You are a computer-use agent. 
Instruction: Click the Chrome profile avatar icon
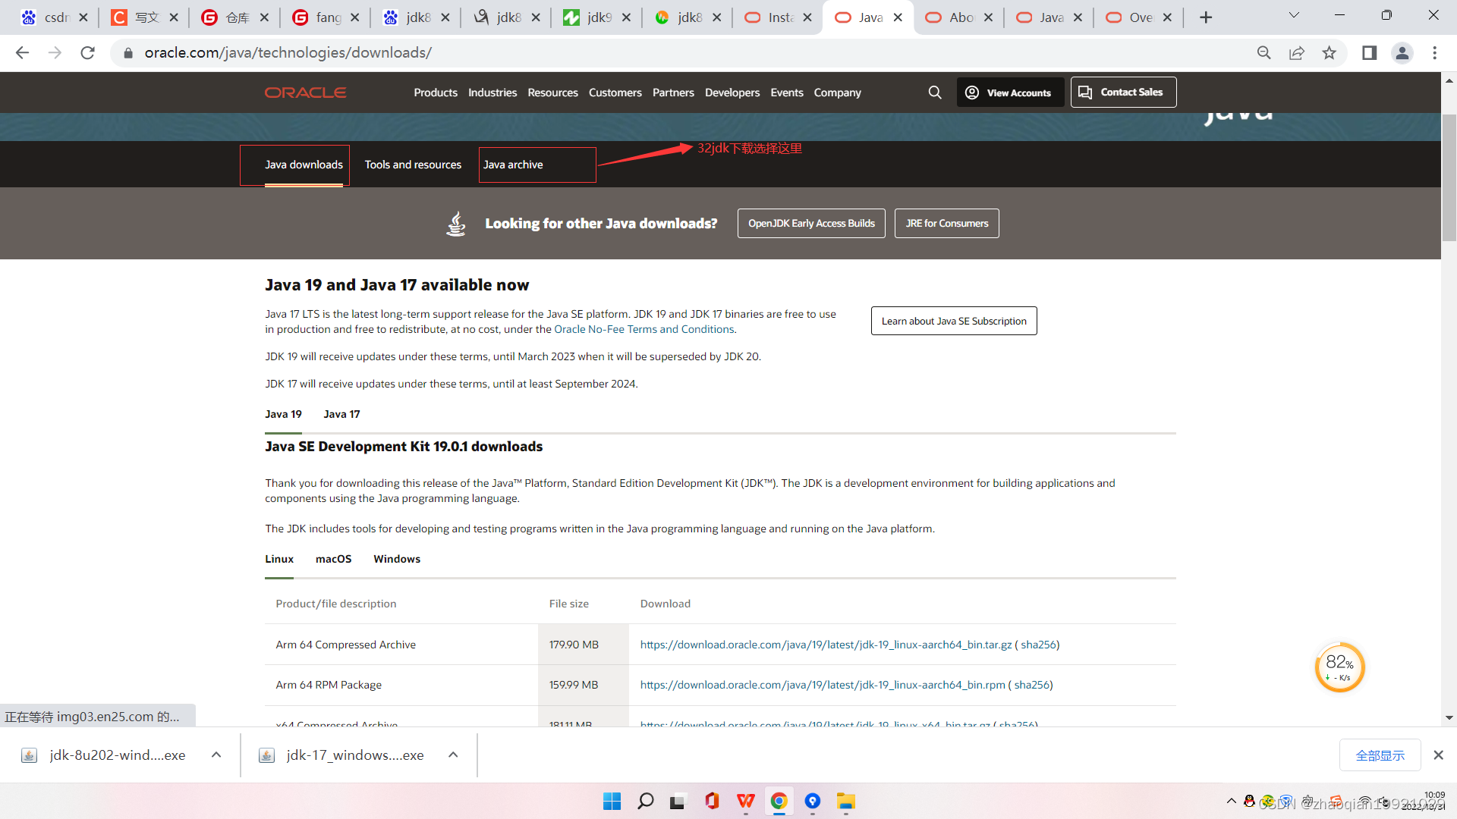click(x=1402, y=53)
